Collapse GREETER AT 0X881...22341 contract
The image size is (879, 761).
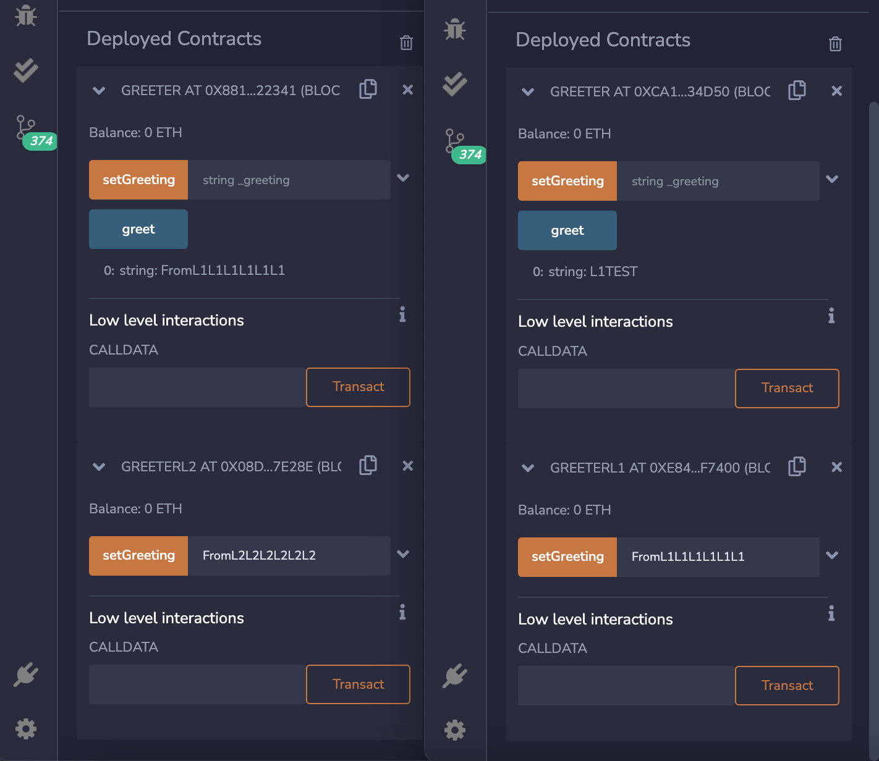tap(99, 91)
